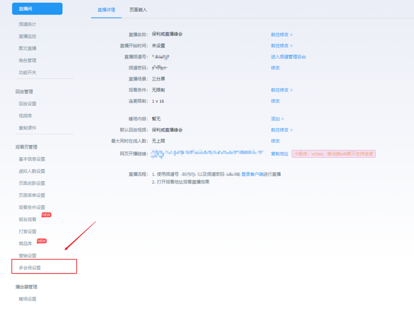Click 前往修改 next to 直播名称

coord(281,34)
